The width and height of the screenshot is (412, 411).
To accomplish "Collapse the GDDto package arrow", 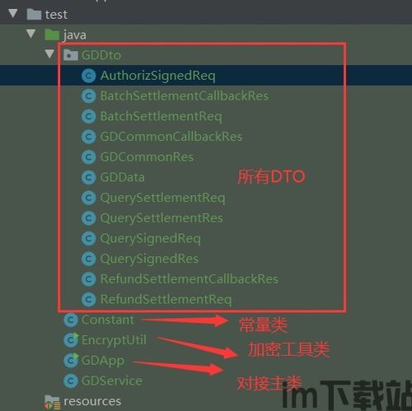I will (x=49, y=54).
